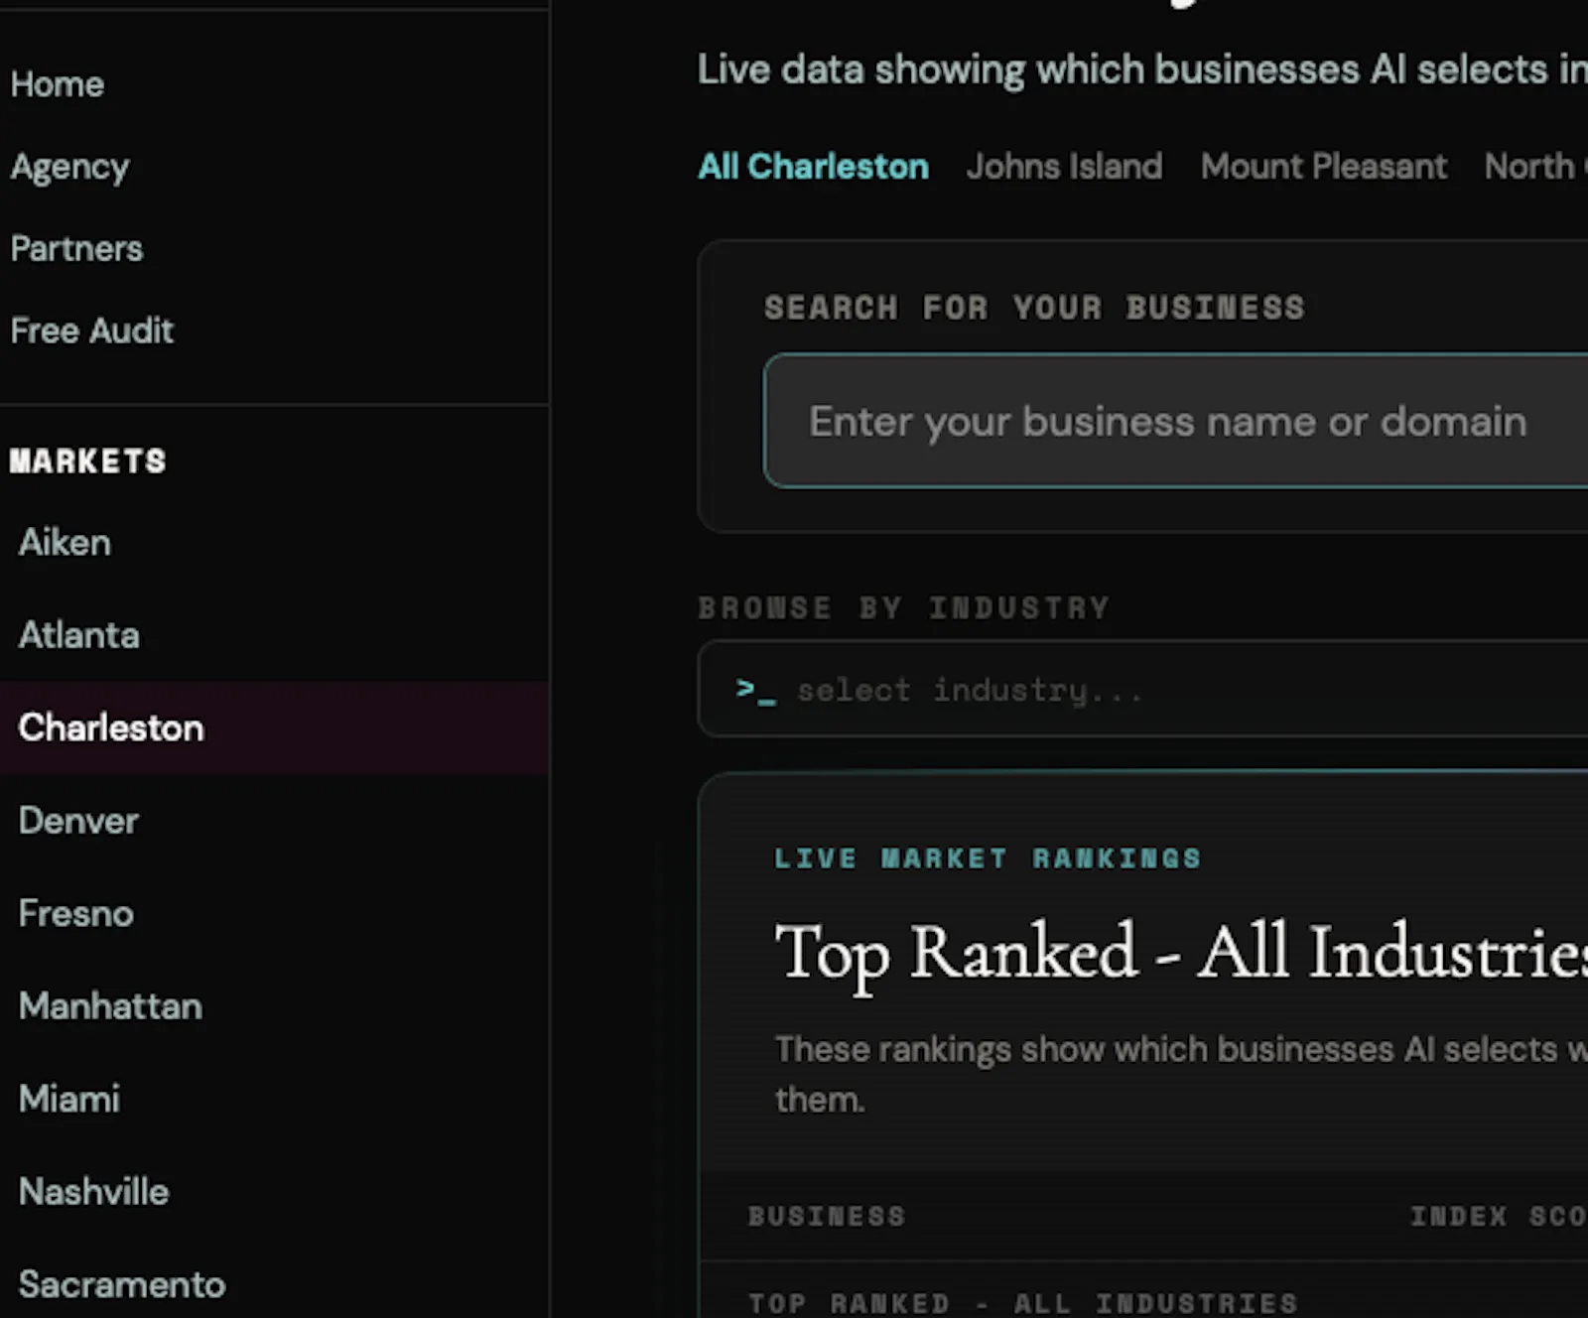Image resolution: width=1588 pixels, height=1318 pixels.
Task: Click the SEARCH FOR YOUR BUSINESS label
Action: click(1034, 308)
